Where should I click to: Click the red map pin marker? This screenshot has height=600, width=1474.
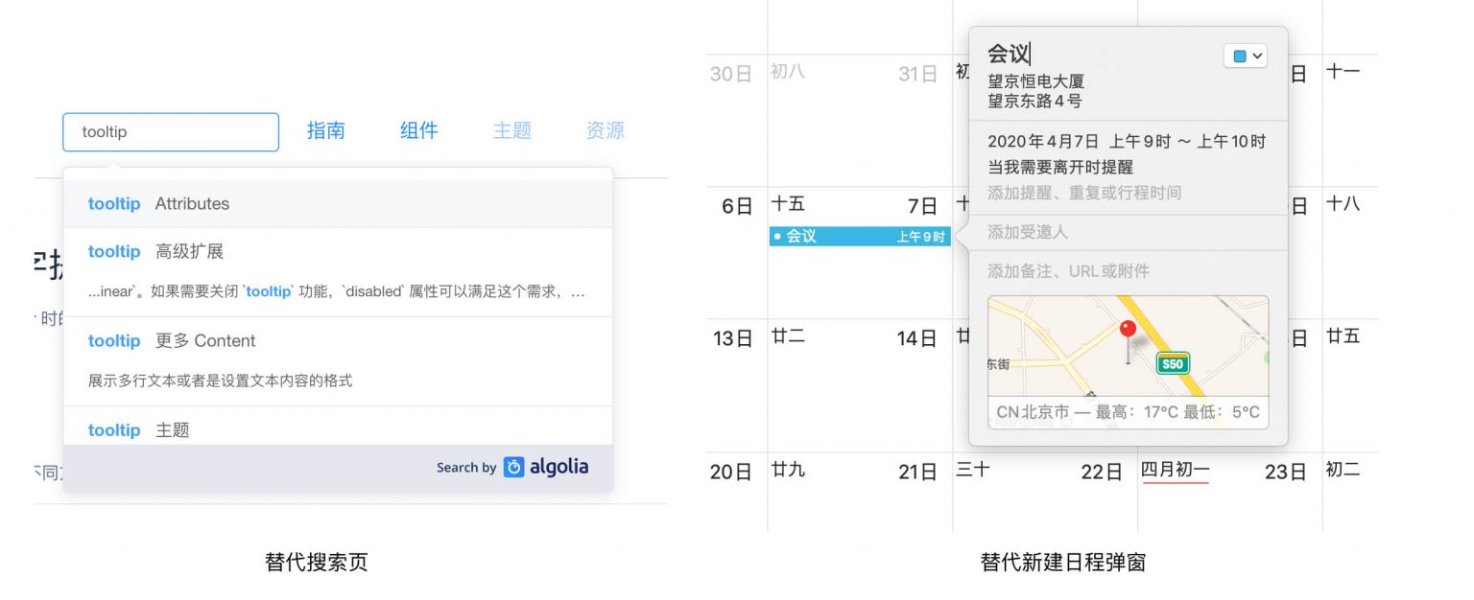click(1128, 327)
